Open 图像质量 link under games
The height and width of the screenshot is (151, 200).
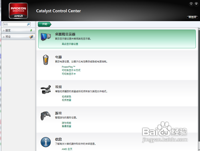click(66, 126)
